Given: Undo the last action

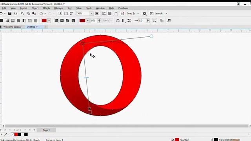Looking at the screenshot, I should 41,13.
